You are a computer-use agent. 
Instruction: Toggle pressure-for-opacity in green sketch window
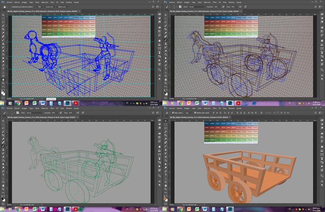(x=61, y=113)
